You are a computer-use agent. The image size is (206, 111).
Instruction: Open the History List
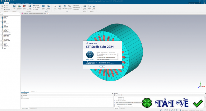pos(60,7)
